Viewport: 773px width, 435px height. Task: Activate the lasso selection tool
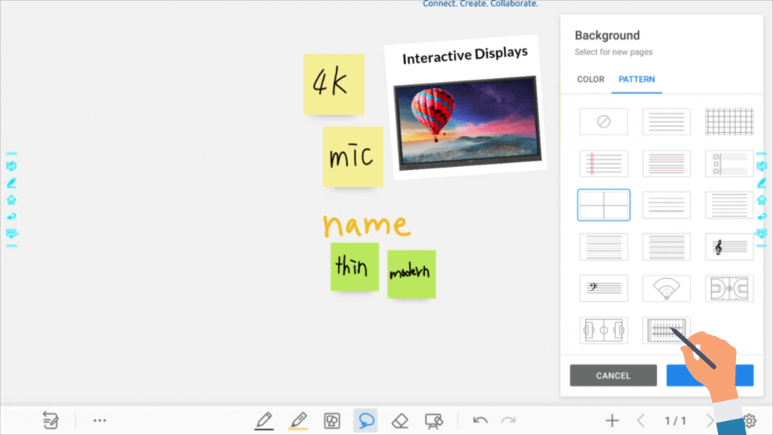(366, 420)
